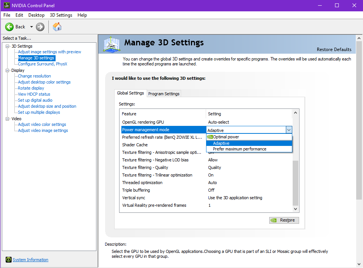Collapse the 3D Settings tree node

coord(8,46)
